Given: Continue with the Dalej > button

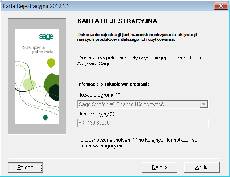Looking at the screenshot, I should coord(160,168).
